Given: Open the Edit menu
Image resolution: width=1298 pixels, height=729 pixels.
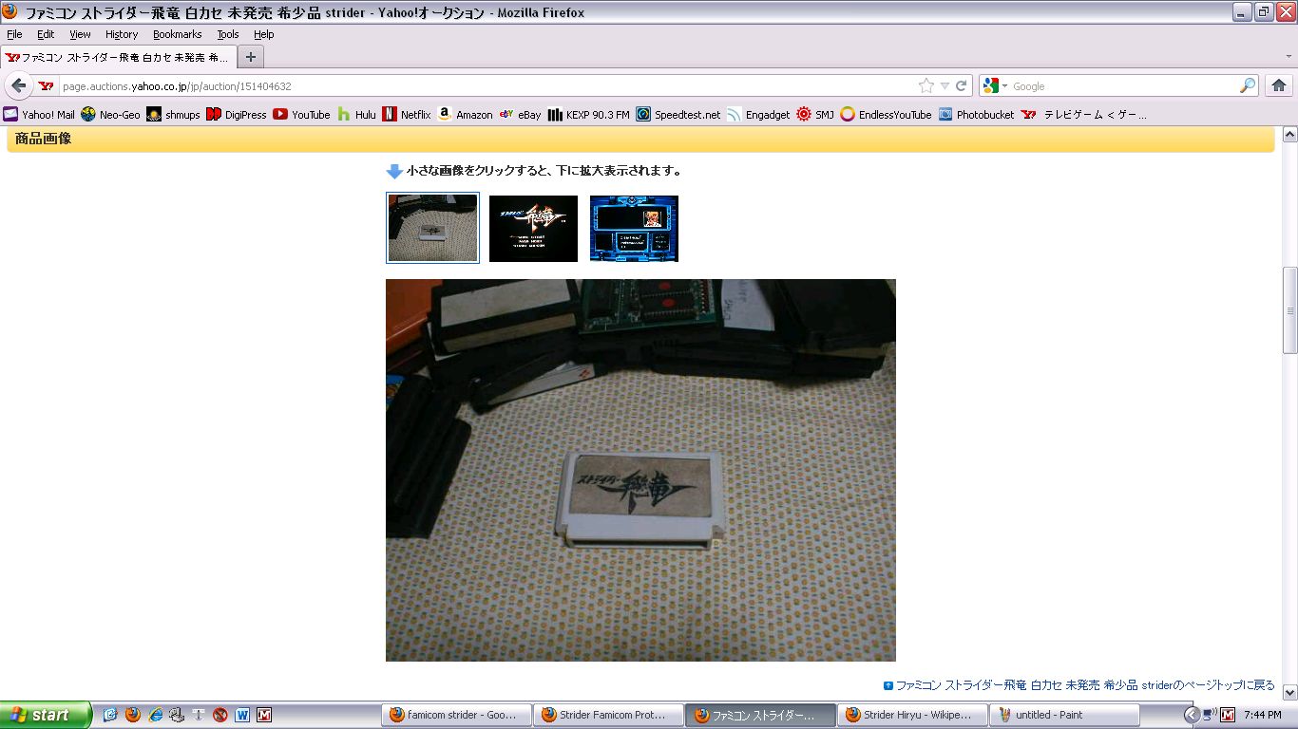Looking at the screenshot, I should [x=46, y=34].
